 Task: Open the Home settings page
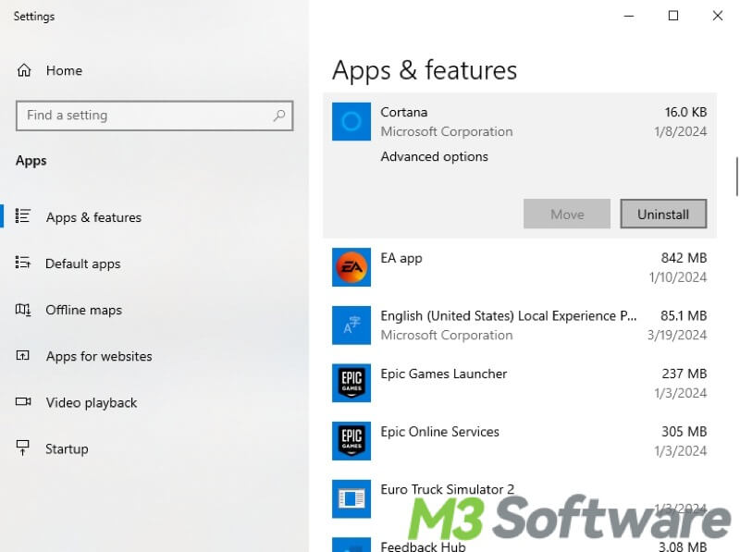(64, 70)
